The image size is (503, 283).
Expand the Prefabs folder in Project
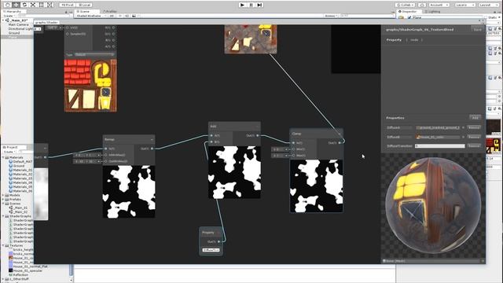(x=3, y=199)
